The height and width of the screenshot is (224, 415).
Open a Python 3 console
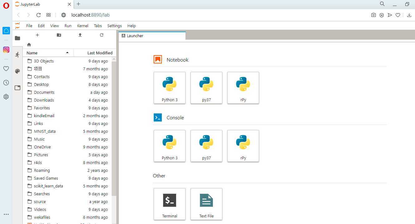[x=170, y=146]
